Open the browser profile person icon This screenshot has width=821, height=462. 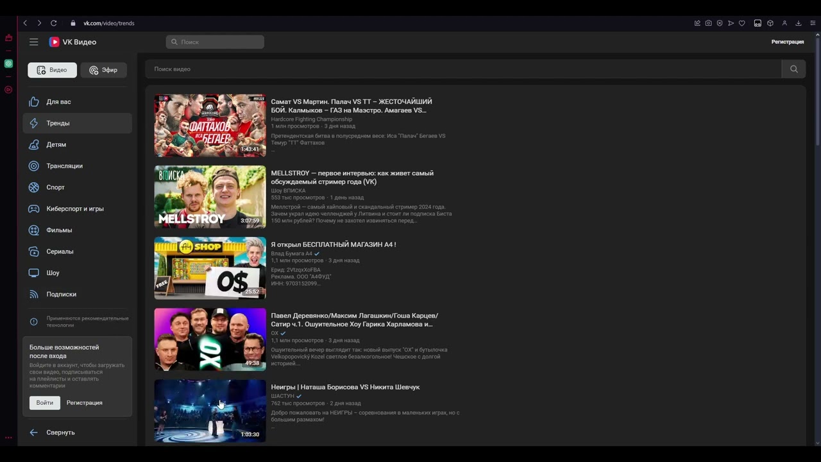pos(784,23)
